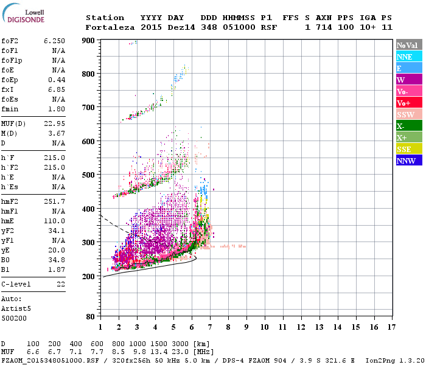Click the SSW salmon legend swatch
This screenshot has width=426, height=365.
pos(409,114)
